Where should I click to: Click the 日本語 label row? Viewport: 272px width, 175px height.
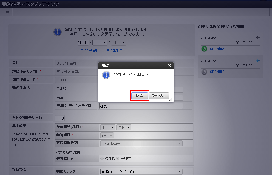[61, 89]
